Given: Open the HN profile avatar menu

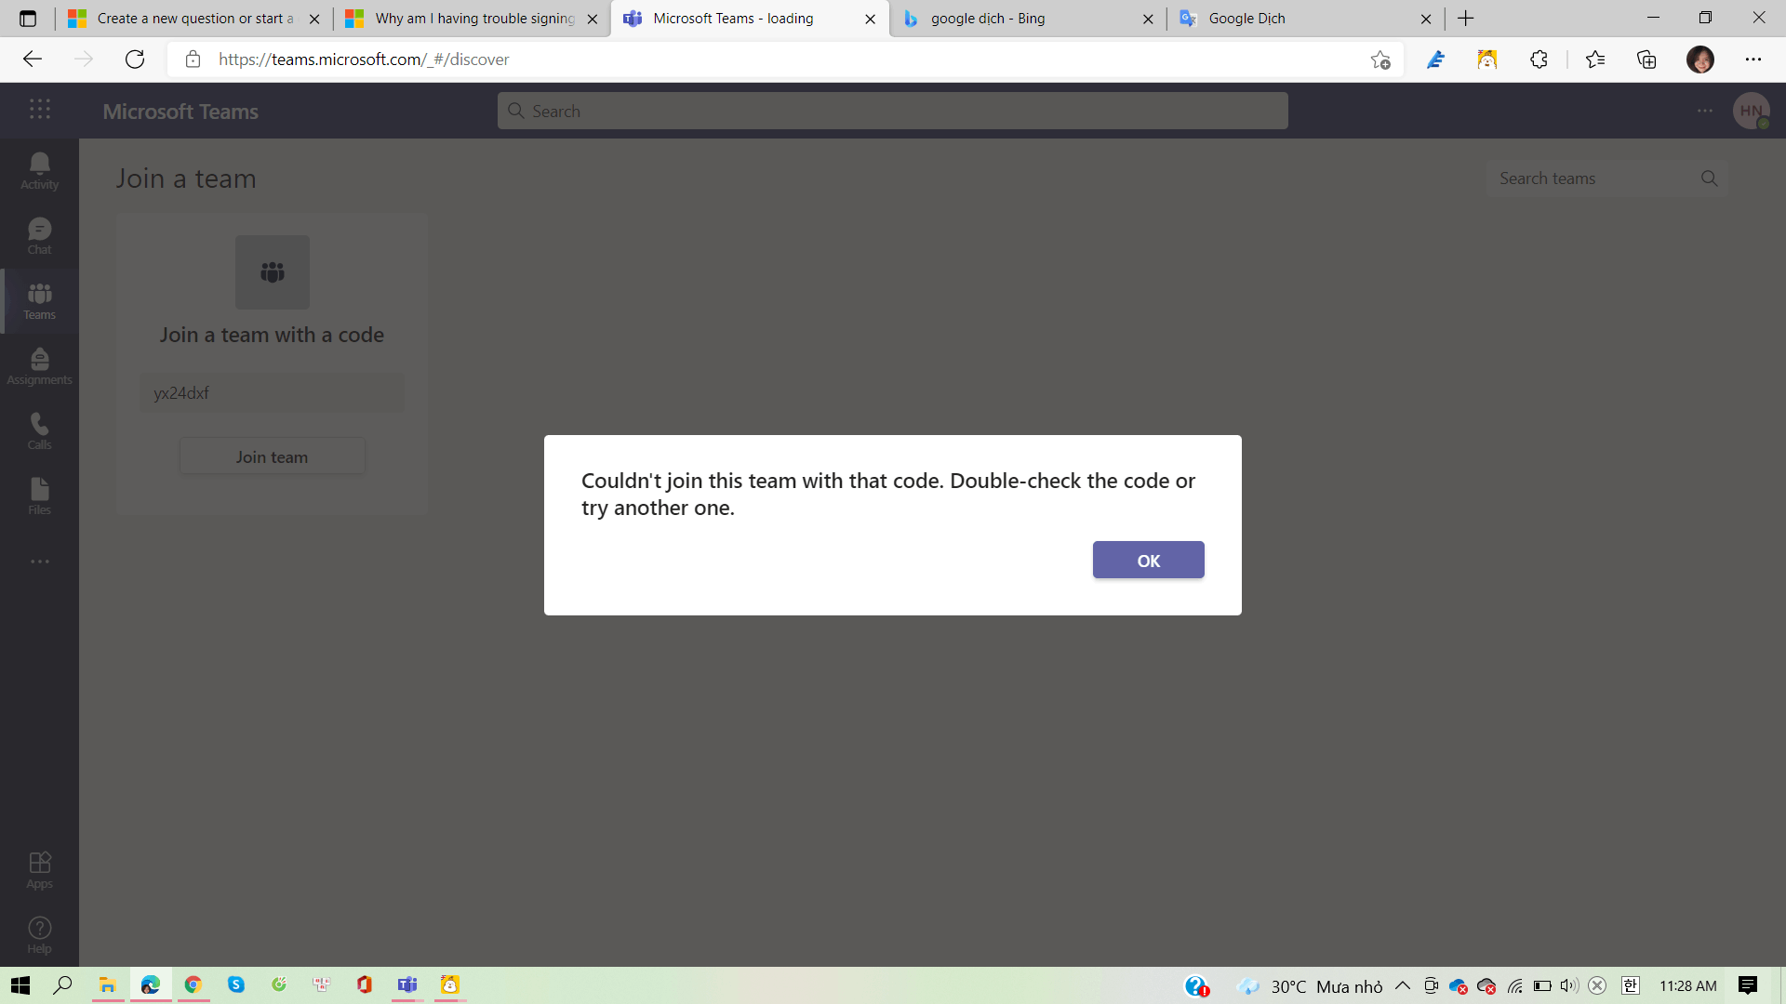Looking at the screenshot, I should [x=1751, y=111].
